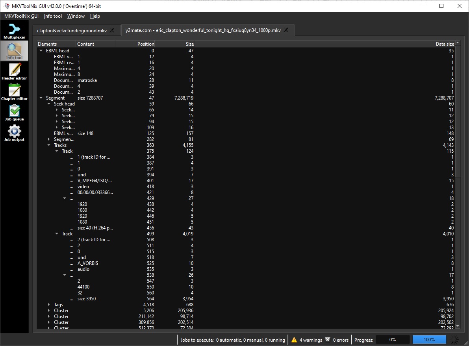Collapse the Tracks node
Viewport: 469px width, 346px height.
coord(49,145)
